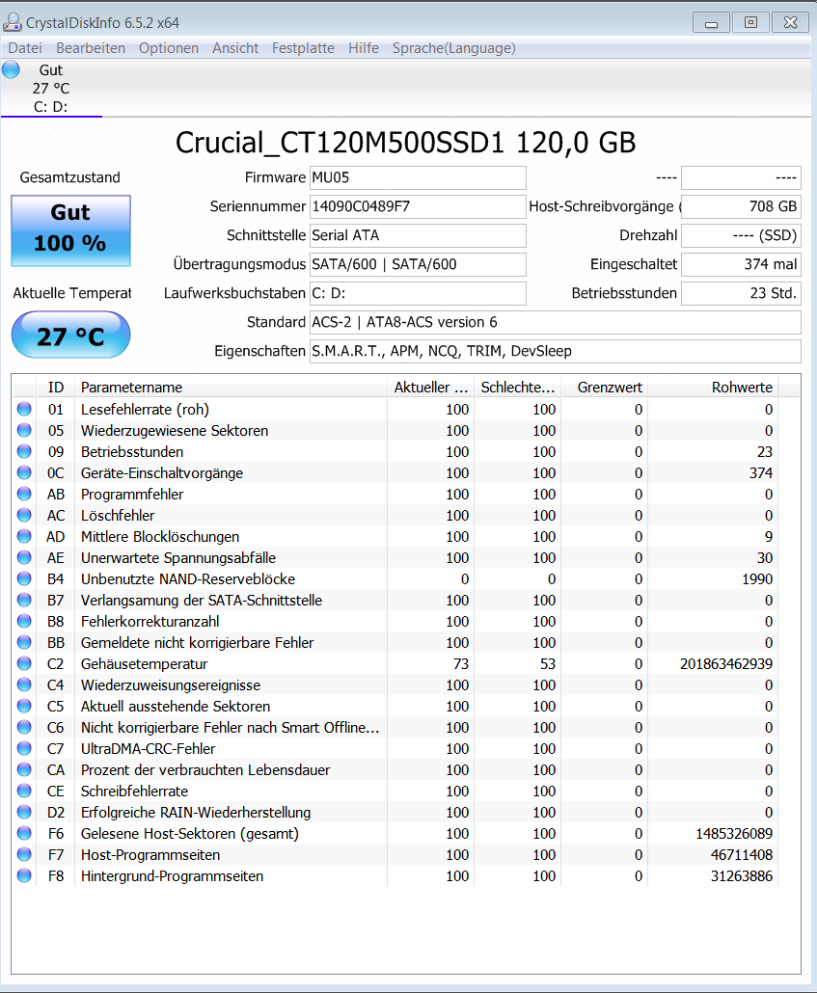
Task: Click the status orb for Erfolgreiche RAIN-Wiederherstellung
Action: pos(24,812)
